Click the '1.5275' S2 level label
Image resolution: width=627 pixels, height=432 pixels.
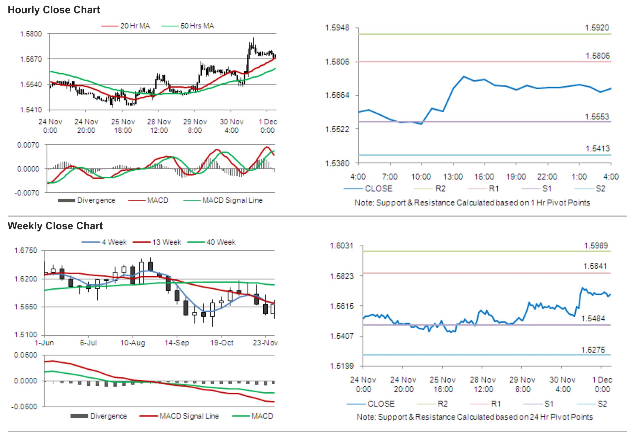[x=593, y=350]
